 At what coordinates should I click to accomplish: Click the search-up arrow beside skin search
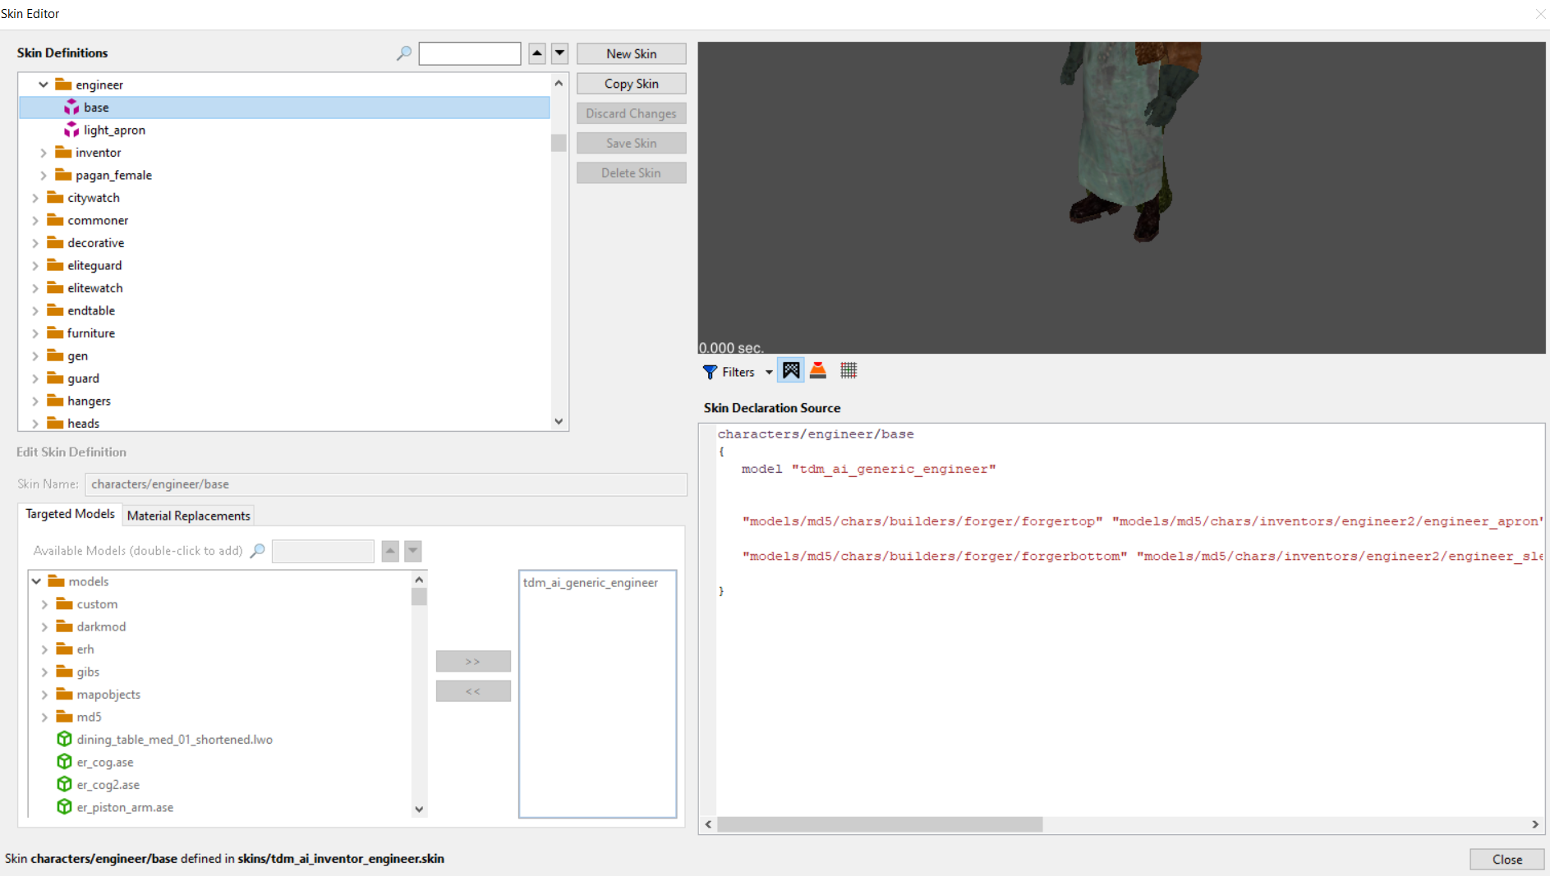(x=536, y=53)
